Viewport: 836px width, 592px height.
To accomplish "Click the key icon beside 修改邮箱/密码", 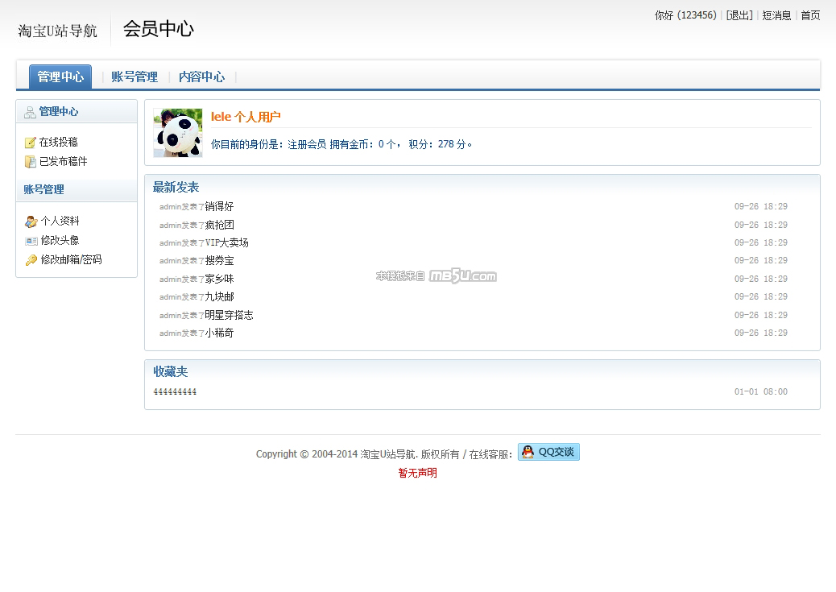I will pyautogui.click(x=31, y=260).
